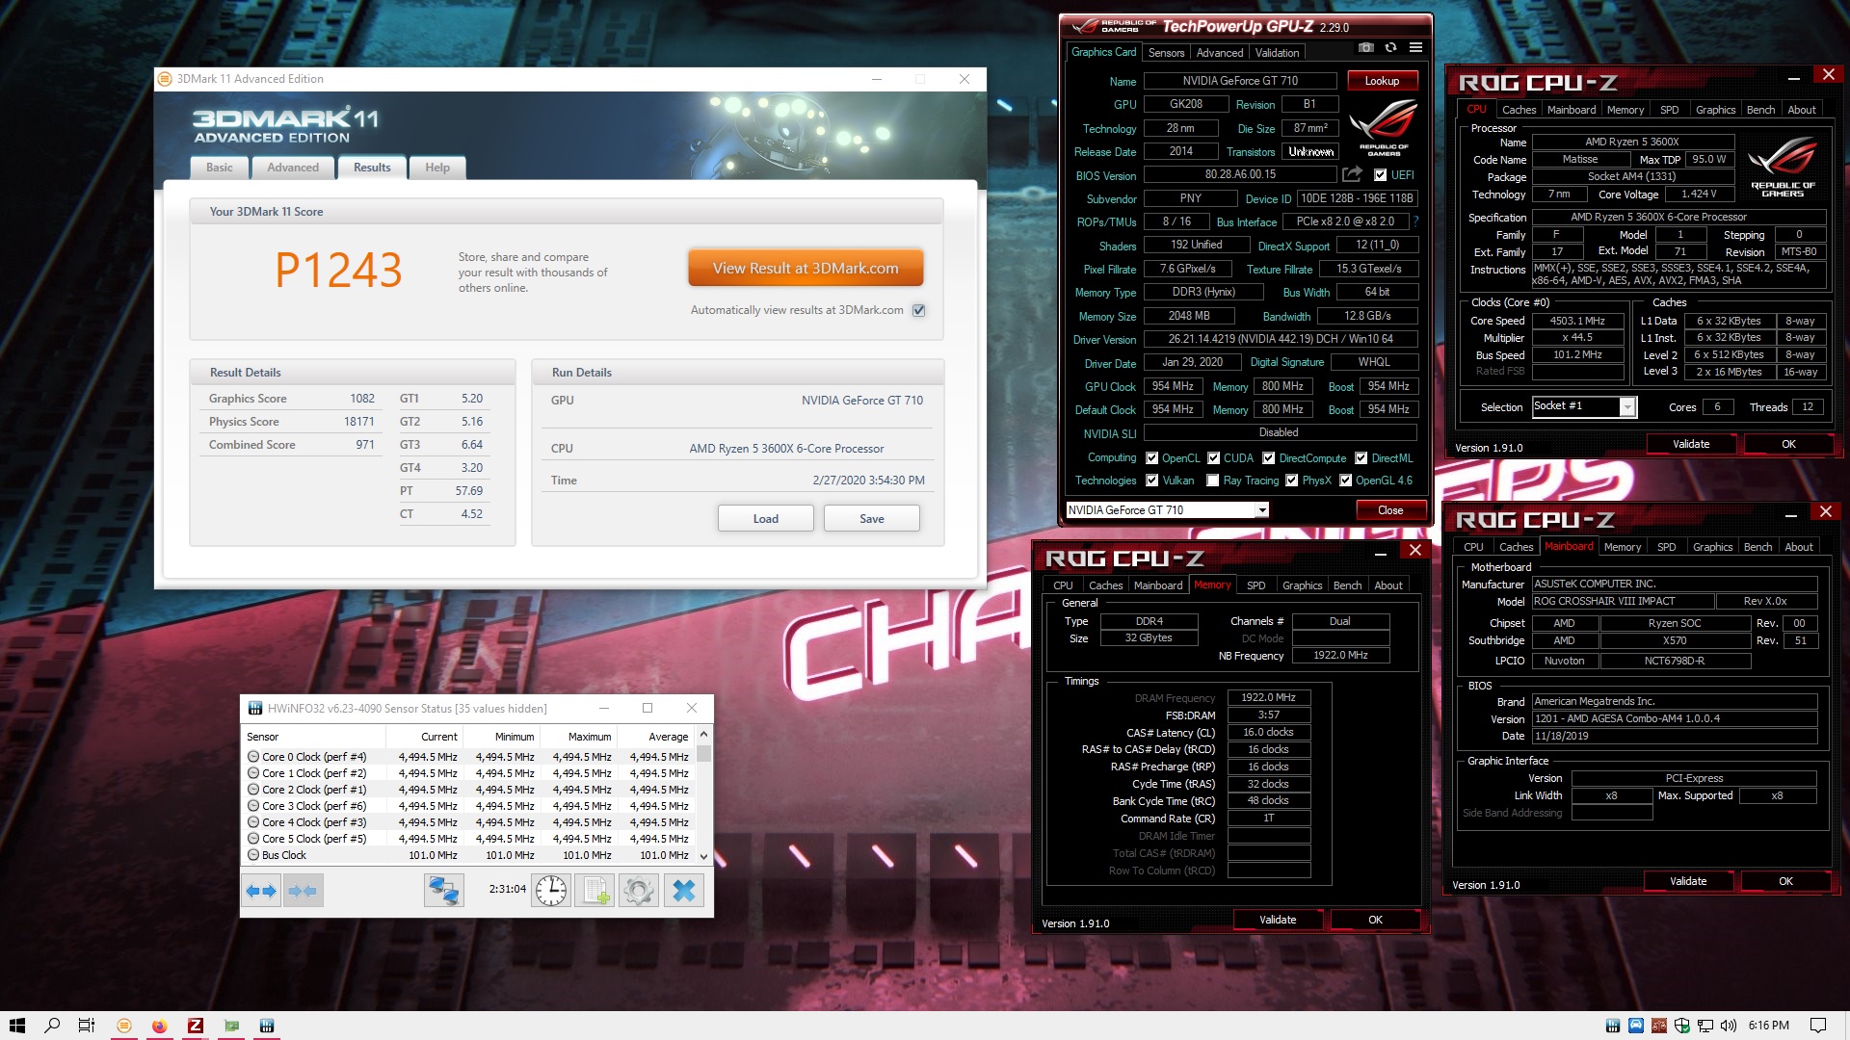Toggle the Vulkan checkbox

1151,481
